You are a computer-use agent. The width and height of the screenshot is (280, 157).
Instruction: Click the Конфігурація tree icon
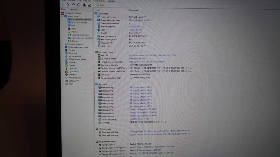[x=66, y=78]
